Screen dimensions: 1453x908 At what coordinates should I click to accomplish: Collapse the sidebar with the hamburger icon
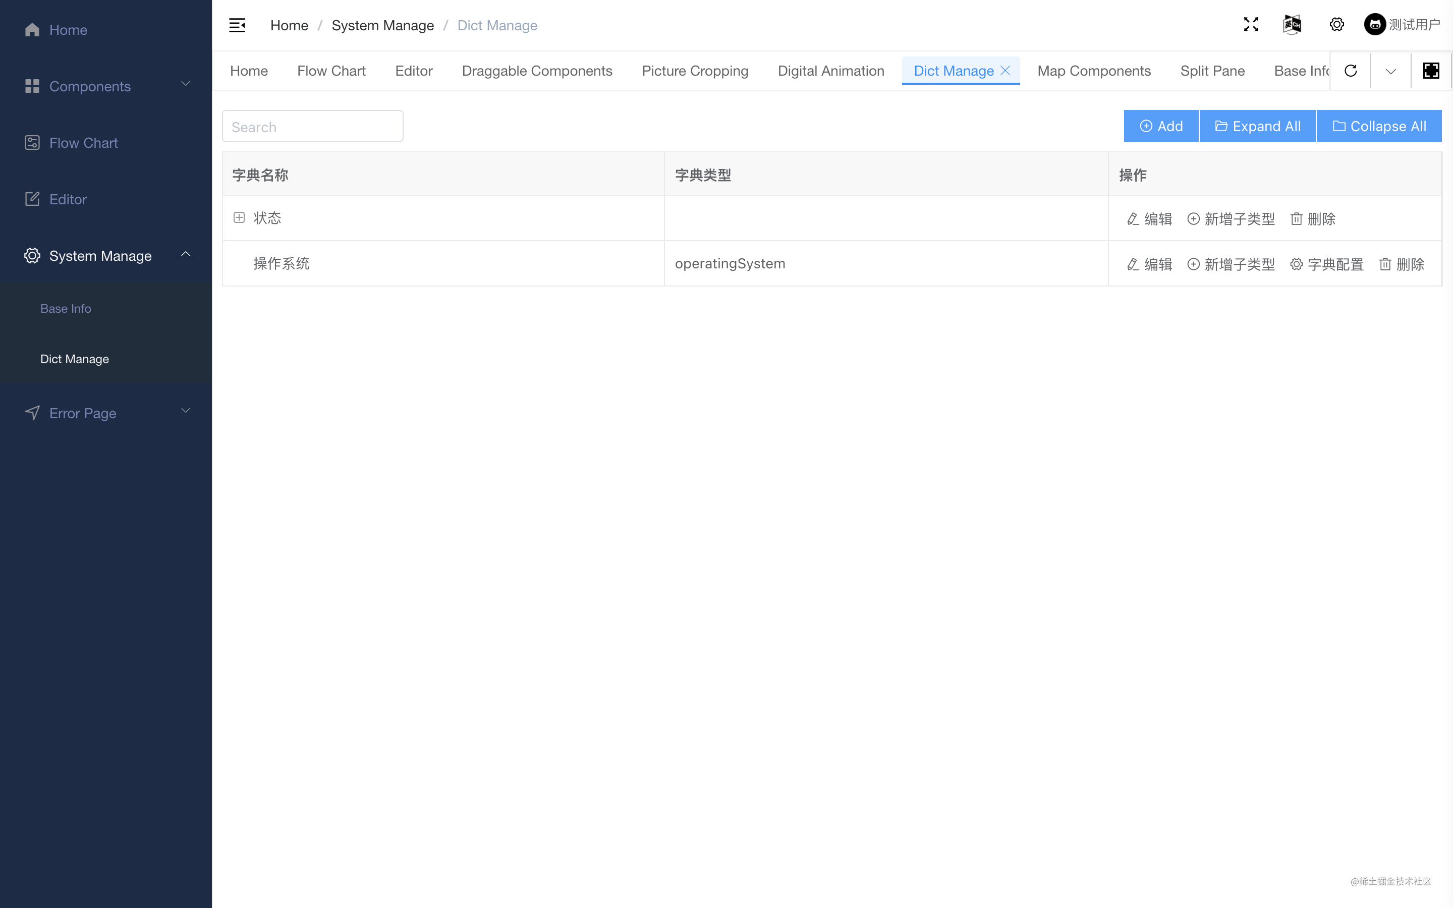click(x=237, y=25)
